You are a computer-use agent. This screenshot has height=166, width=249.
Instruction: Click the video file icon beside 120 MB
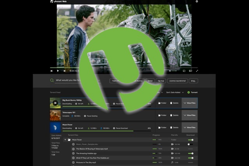[x=172, y=144]
